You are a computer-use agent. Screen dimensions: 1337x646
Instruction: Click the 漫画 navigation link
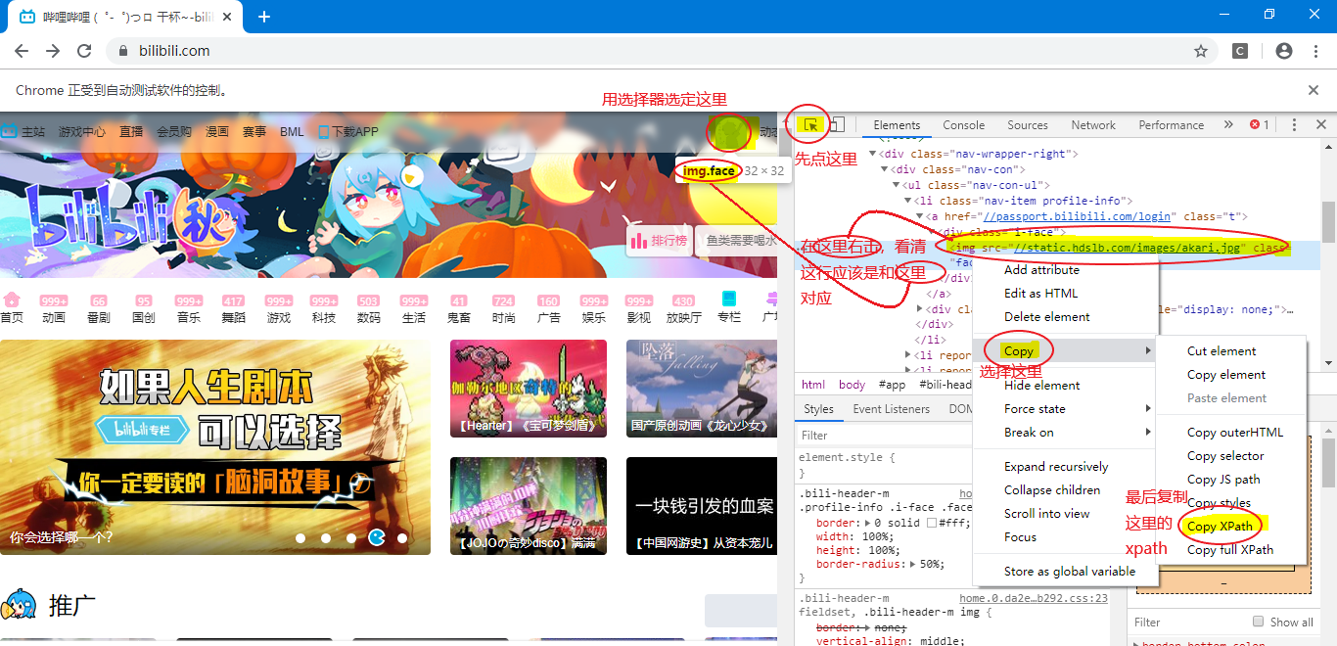click(x=217, y=131)
